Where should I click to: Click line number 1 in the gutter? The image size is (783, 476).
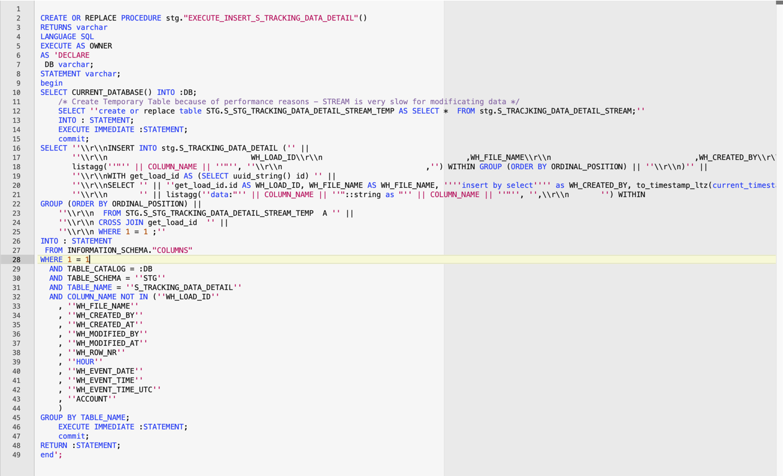(x=17, y=9)
